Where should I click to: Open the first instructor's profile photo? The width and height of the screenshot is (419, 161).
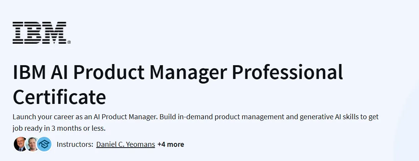(20, 145)
